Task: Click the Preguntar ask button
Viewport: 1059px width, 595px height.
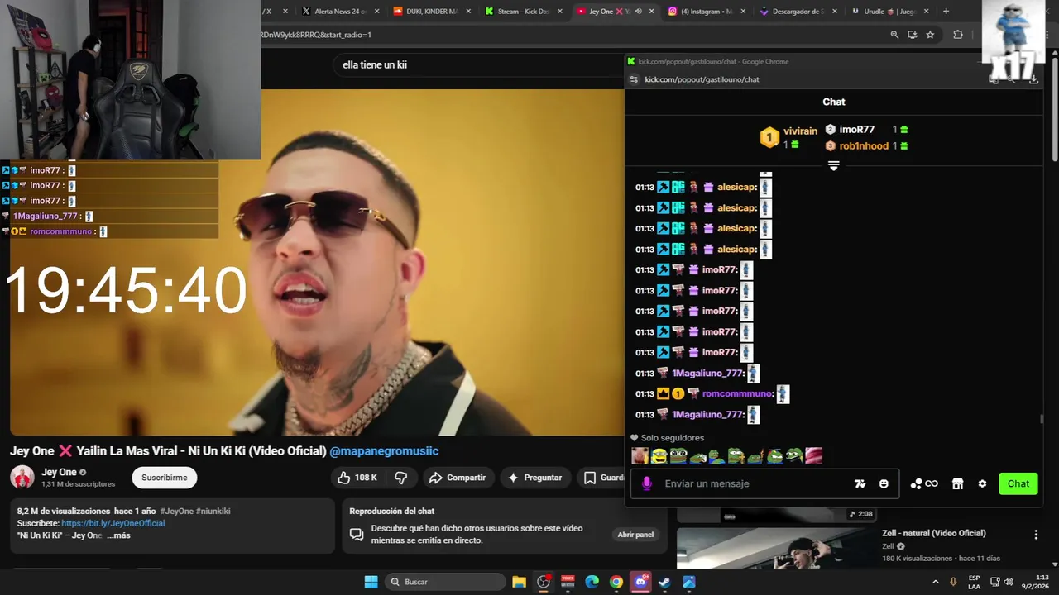Action: (x=534, y=478)
